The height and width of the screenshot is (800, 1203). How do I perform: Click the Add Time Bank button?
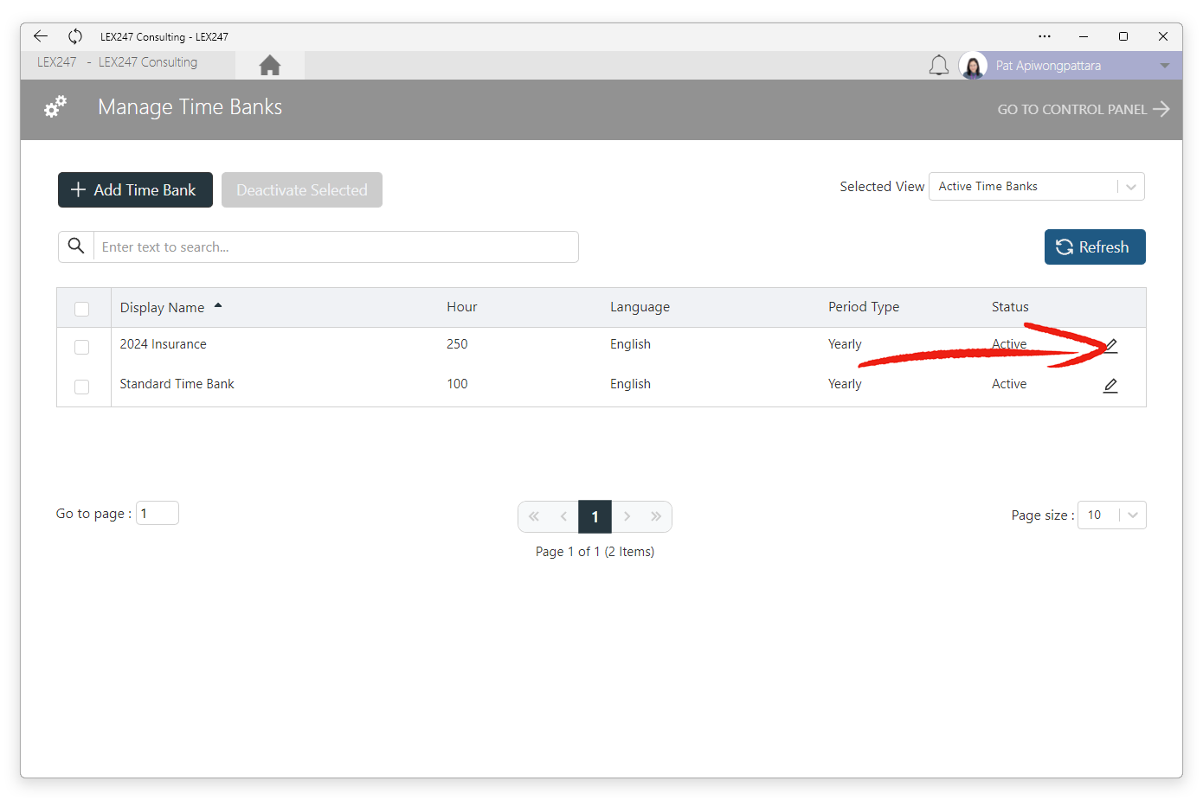135,190
